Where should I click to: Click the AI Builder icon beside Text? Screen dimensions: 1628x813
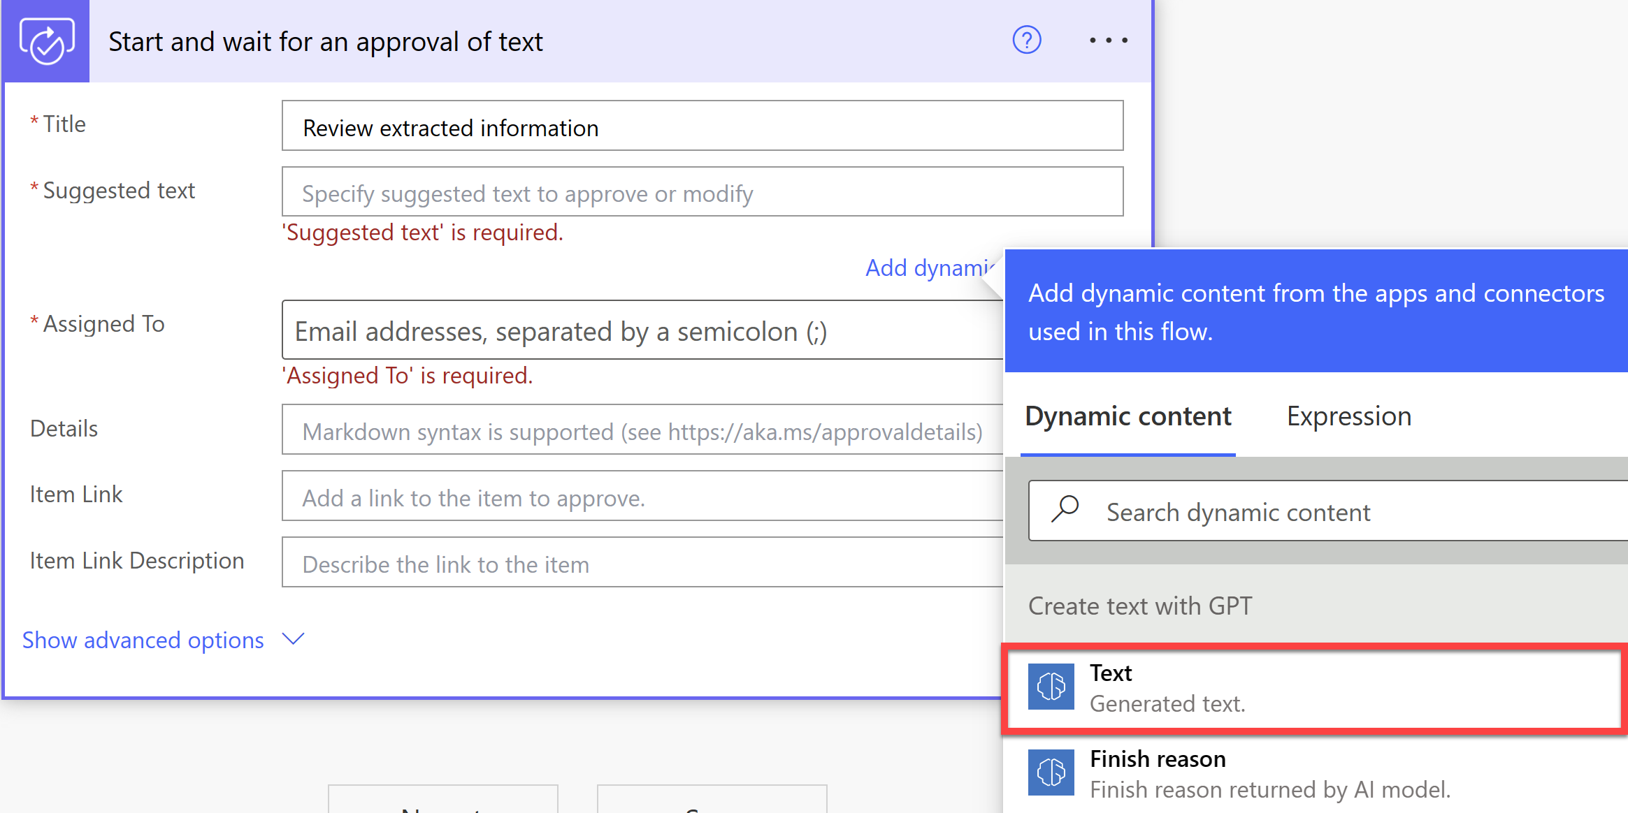(1051, 687)
